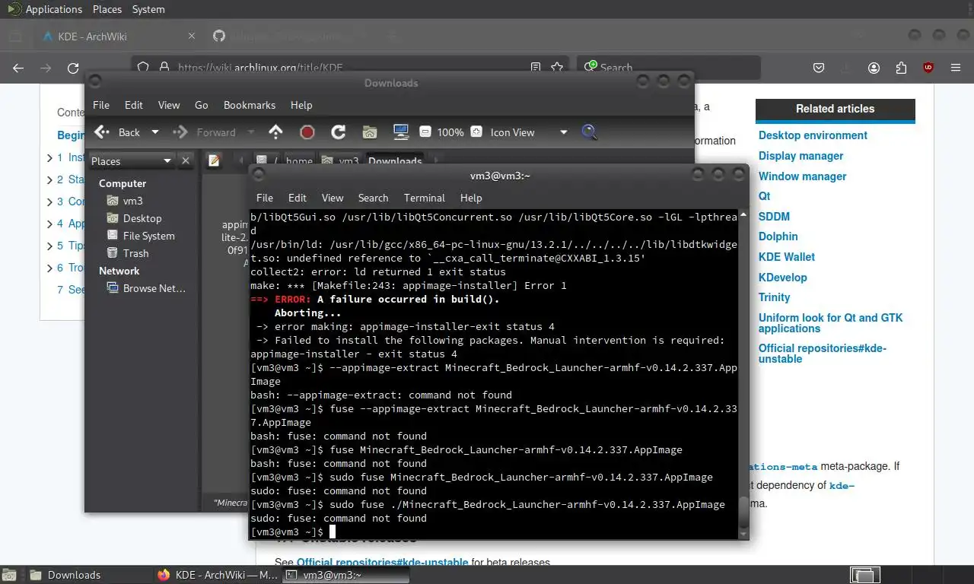
Task: Open the Terminal menu in terminal window
Action: 425,198
